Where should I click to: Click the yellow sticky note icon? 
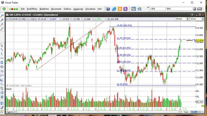pyautogui.click(x=2, y=112)
